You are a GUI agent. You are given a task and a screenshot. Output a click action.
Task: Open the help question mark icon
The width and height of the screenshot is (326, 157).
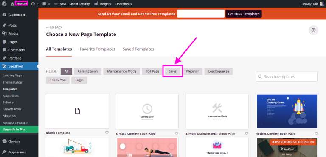pos(313,30)
